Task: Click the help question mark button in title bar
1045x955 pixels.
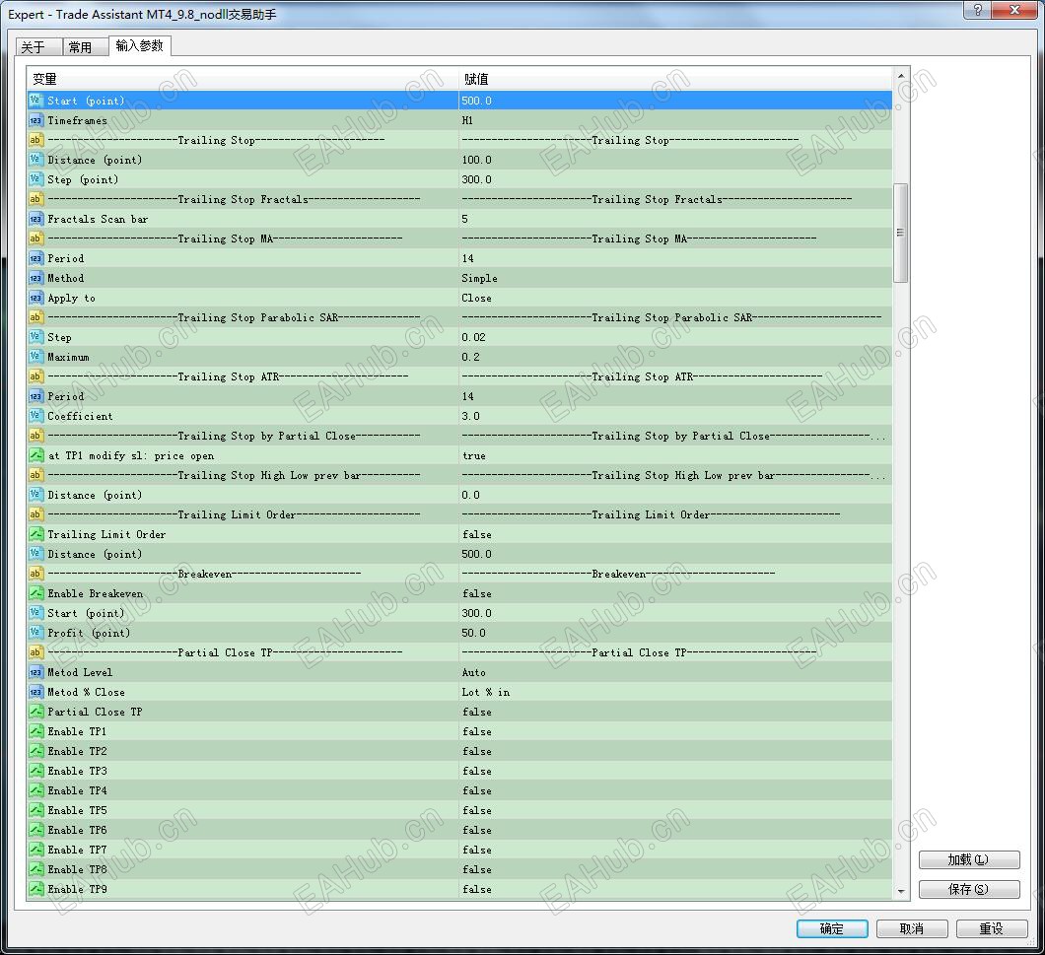Action: (x=978, y=9)
